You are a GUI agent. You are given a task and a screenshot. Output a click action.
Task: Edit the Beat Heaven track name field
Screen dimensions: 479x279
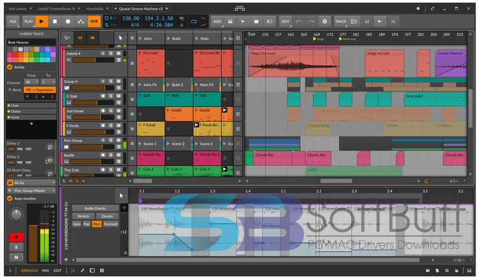pos(32,42)
